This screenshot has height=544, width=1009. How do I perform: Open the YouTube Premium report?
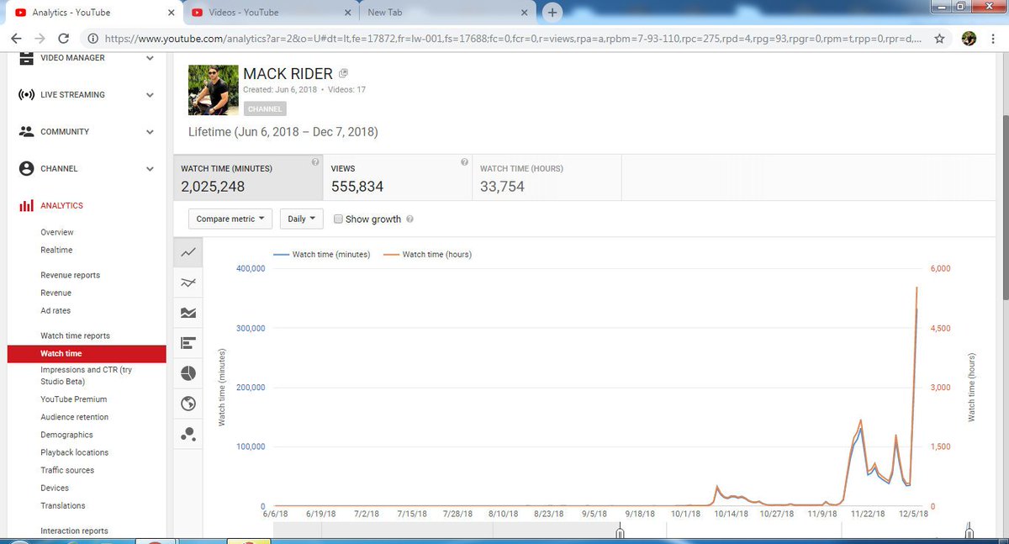(74, 399)
